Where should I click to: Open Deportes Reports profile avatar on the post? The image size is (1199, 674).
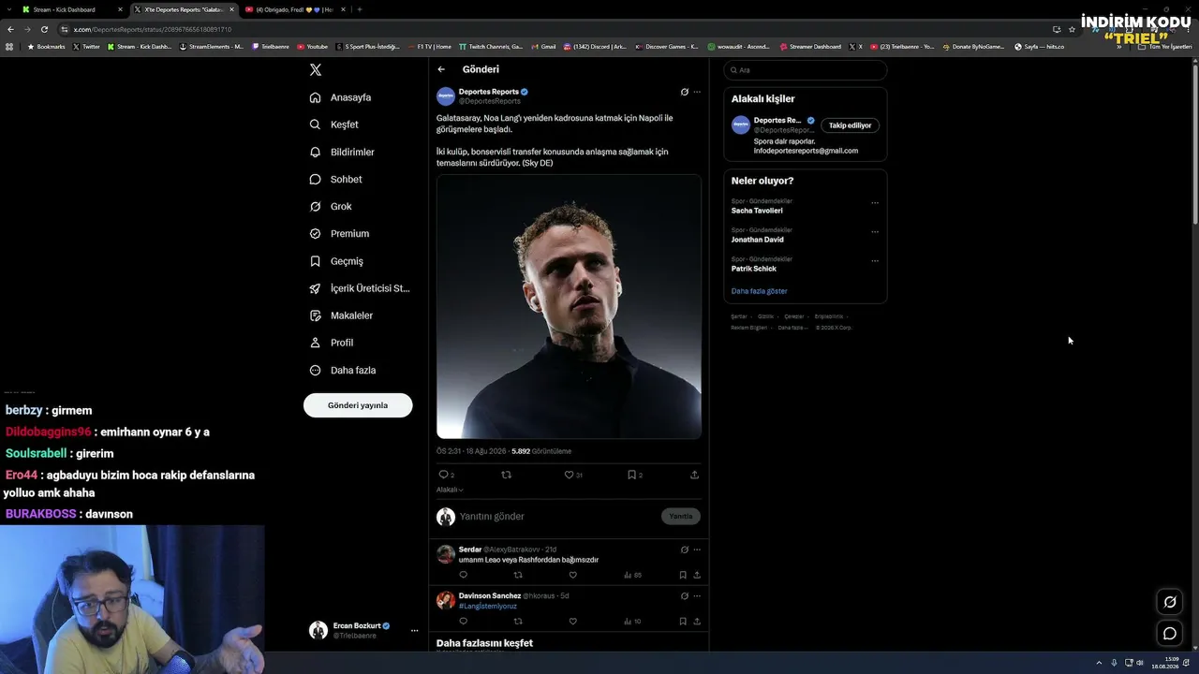[x=446, y=96]
